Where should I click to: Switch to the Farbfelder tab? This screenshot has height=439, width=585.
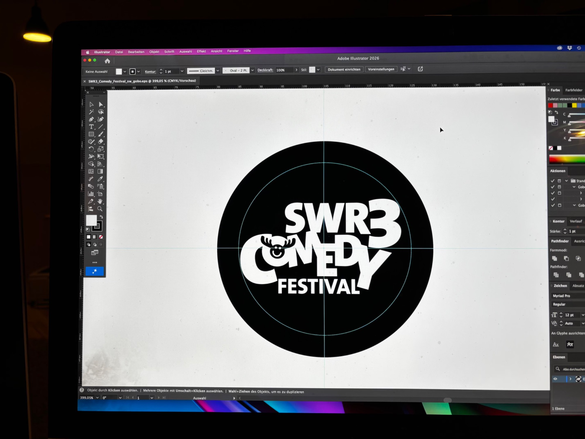[x=574, y=90]
